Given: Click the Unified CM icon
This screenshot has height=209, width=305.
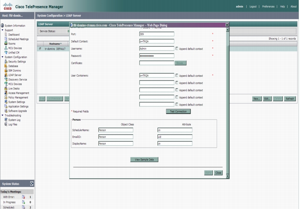Looking at the screenshot, I should pos(6,52).
